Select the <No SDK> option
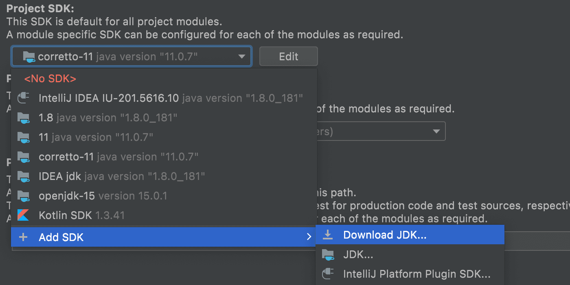Image resolution: width=570 pixels, height=285 pixels. coord(50,78)
